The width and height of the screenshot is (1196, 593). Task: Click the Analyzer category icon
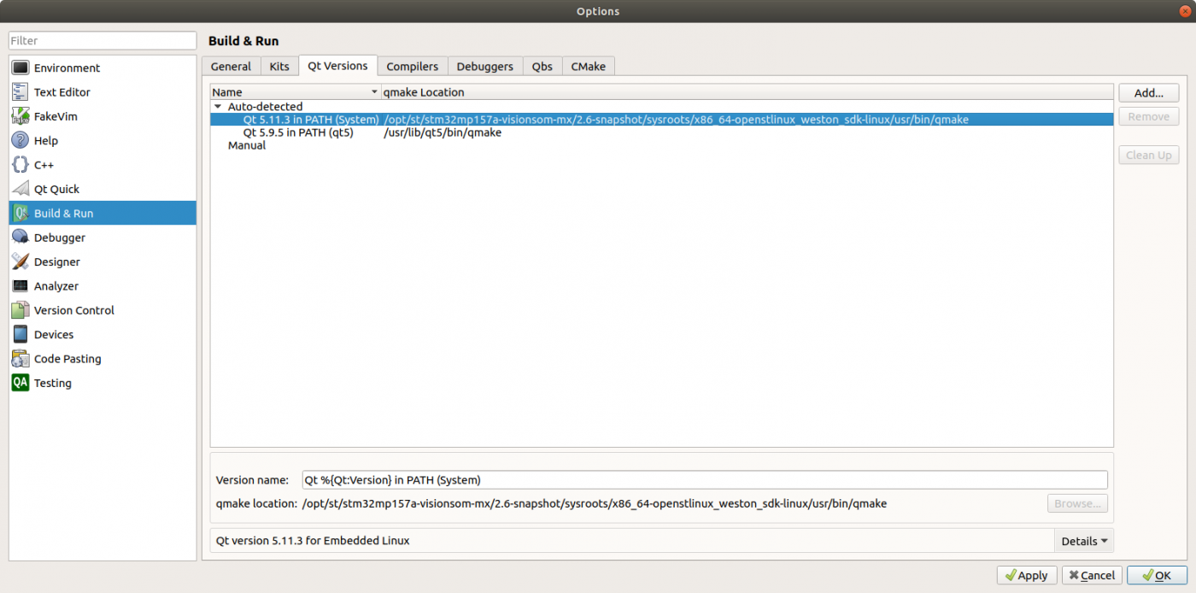point(21,286)
